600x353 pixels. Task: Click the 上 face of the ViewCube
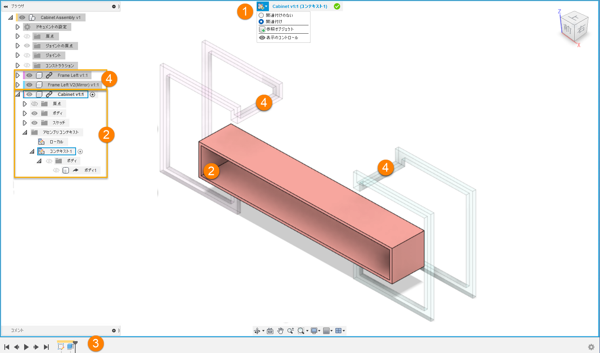click(x=575, y=17)
